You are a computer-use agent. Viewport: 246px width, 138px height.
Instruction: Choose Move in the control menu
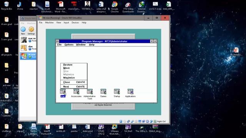(74, 68)
